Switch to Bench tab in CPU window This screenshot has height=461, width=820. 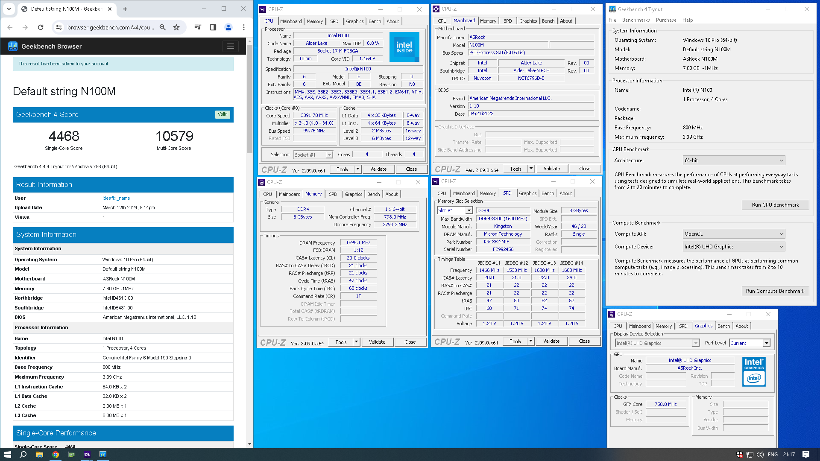(375, 21)
